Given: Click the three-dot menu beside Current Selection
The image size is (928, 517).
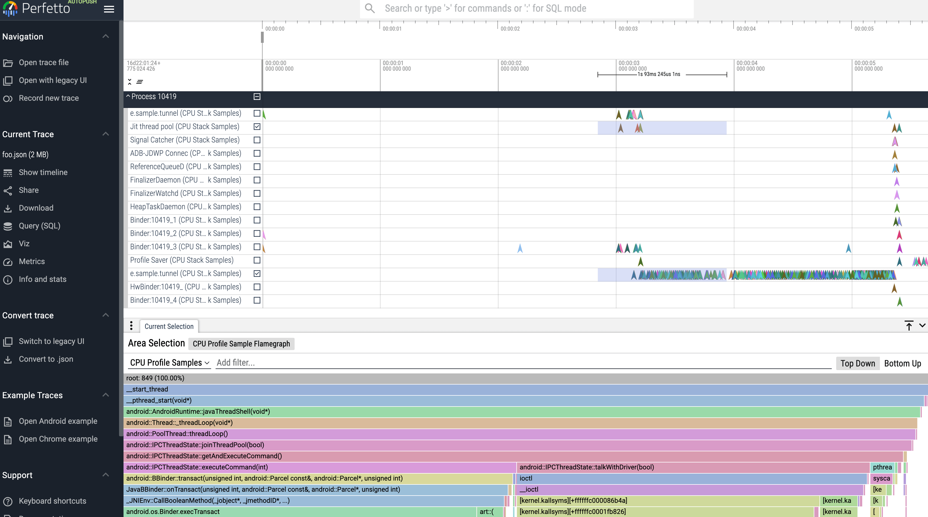Looking at the screenshot, I should click(131, 326).
